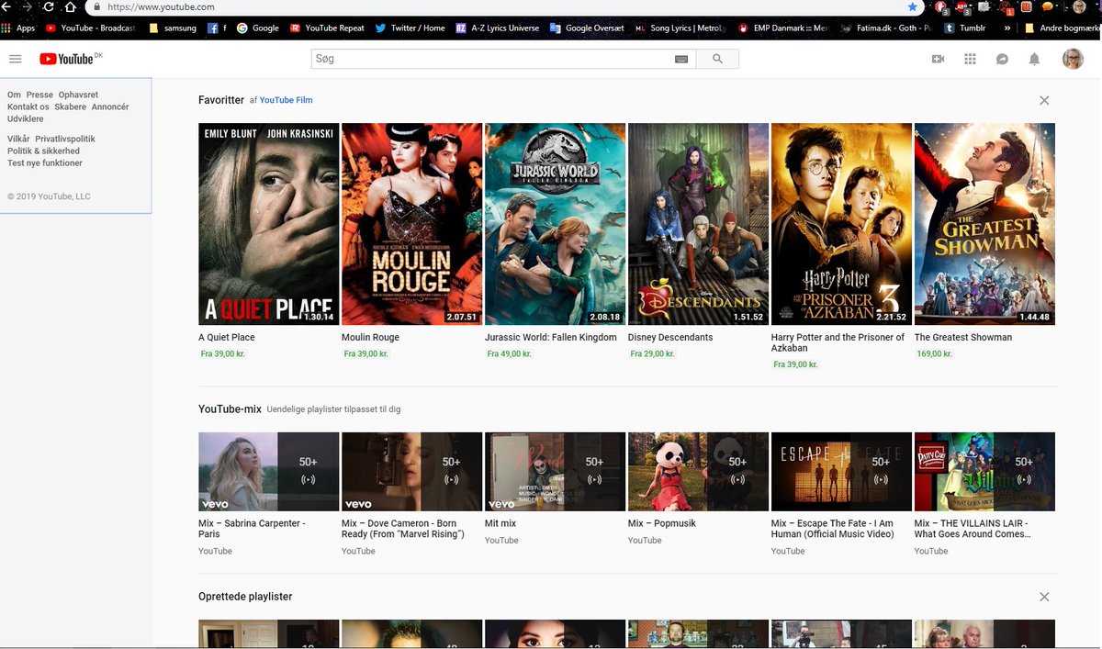Open the Facebook bookmark
This screenshot has height=649, width=1102.
point(217,28)
